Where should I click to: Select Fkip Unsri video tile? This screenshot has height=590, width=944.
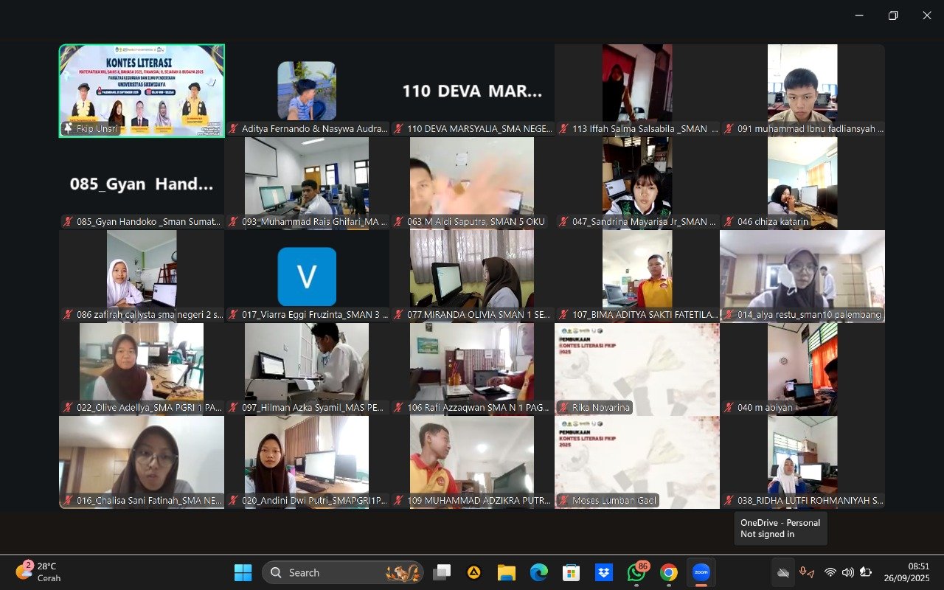coord(142,91)
